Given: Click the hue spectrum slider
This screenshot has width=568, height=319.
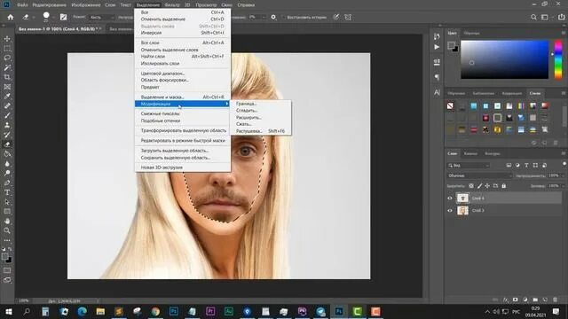Looking at the screenshot, I should click(558, 59).
